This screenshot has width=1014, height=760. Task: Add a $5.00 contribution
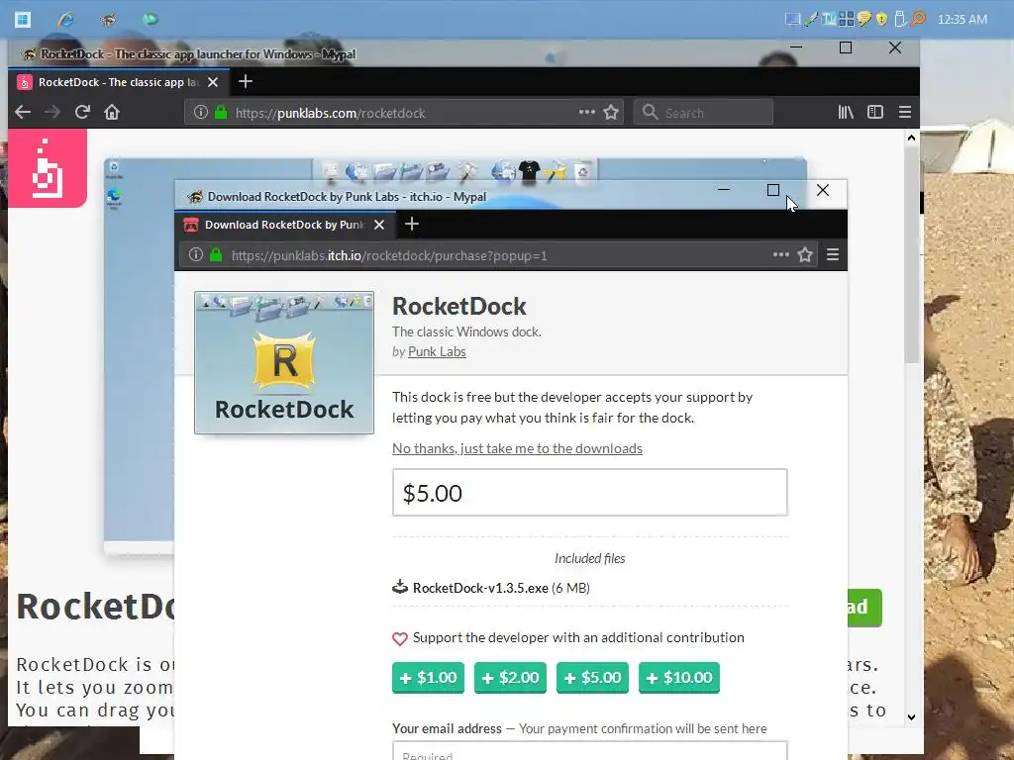[x=592, y=677]
